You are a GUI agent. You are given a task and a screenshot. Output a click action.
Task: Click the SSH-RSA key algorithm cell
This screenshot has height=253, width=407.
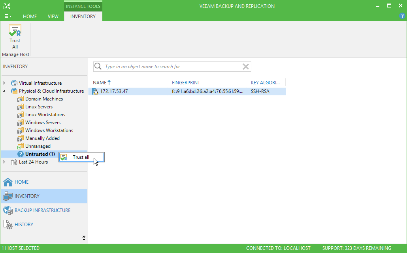[260, 91]
